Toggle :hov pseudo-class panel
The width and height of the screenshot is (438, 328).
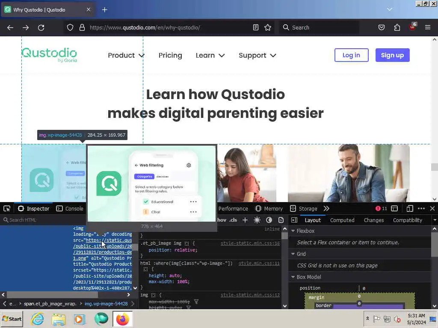pos(222,220)
